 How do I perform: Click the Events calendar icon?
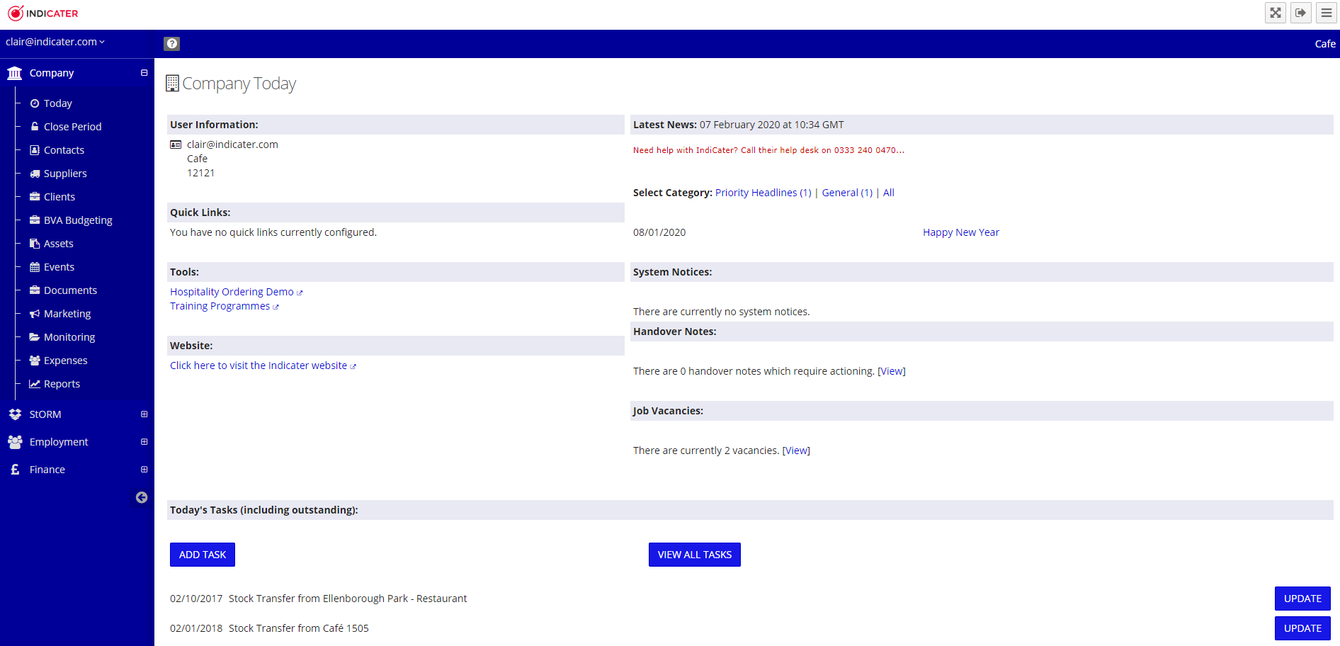(x=35, y=267)
